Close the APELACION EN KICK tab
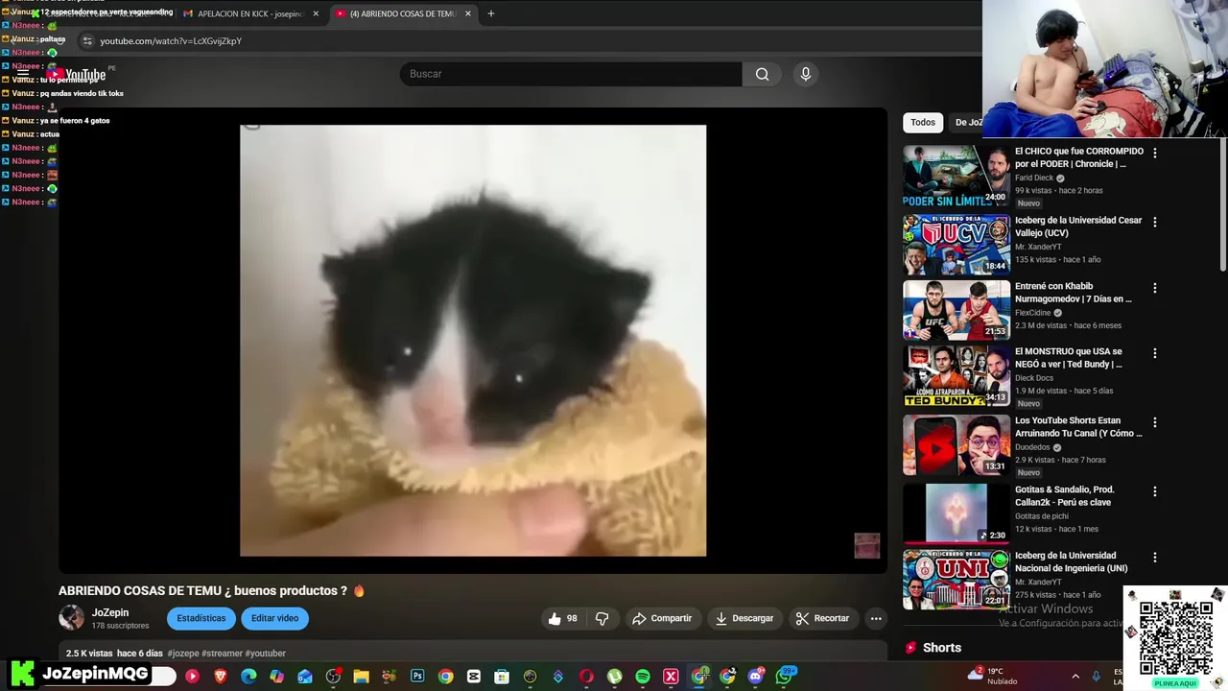 [316, 13]
